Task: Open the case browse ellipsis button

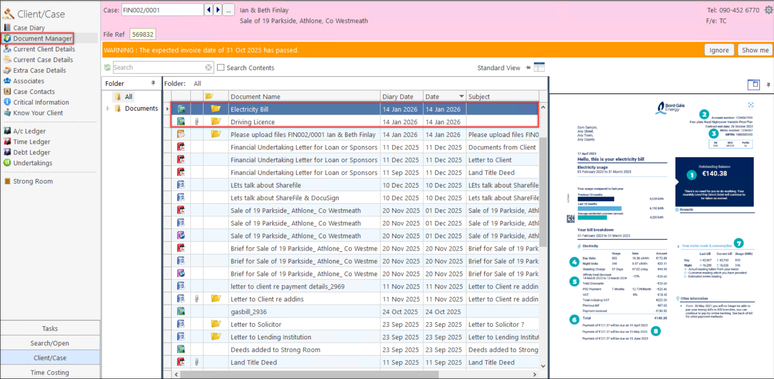Action: click(x=229, y=10)
